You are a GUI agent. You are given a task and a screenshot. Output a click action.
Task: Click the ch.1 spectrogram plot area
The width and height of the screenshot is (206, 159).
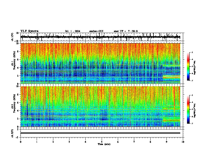(100, 63)
